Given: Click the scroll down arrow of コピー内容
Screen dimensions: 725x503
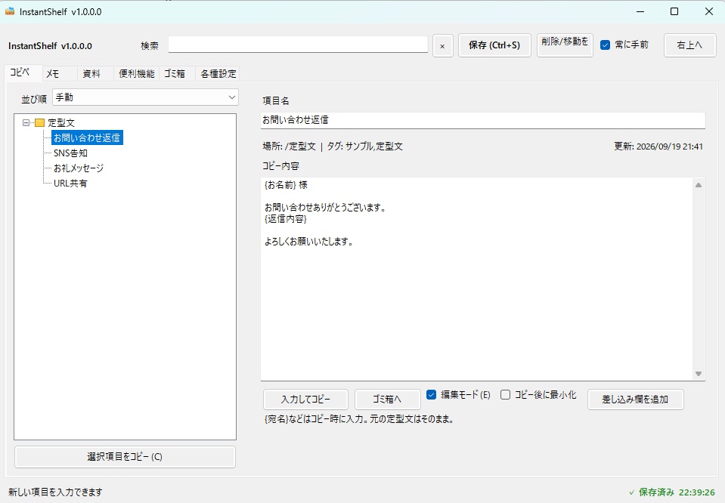Looking at the screenshot, I should click(699, 374).
